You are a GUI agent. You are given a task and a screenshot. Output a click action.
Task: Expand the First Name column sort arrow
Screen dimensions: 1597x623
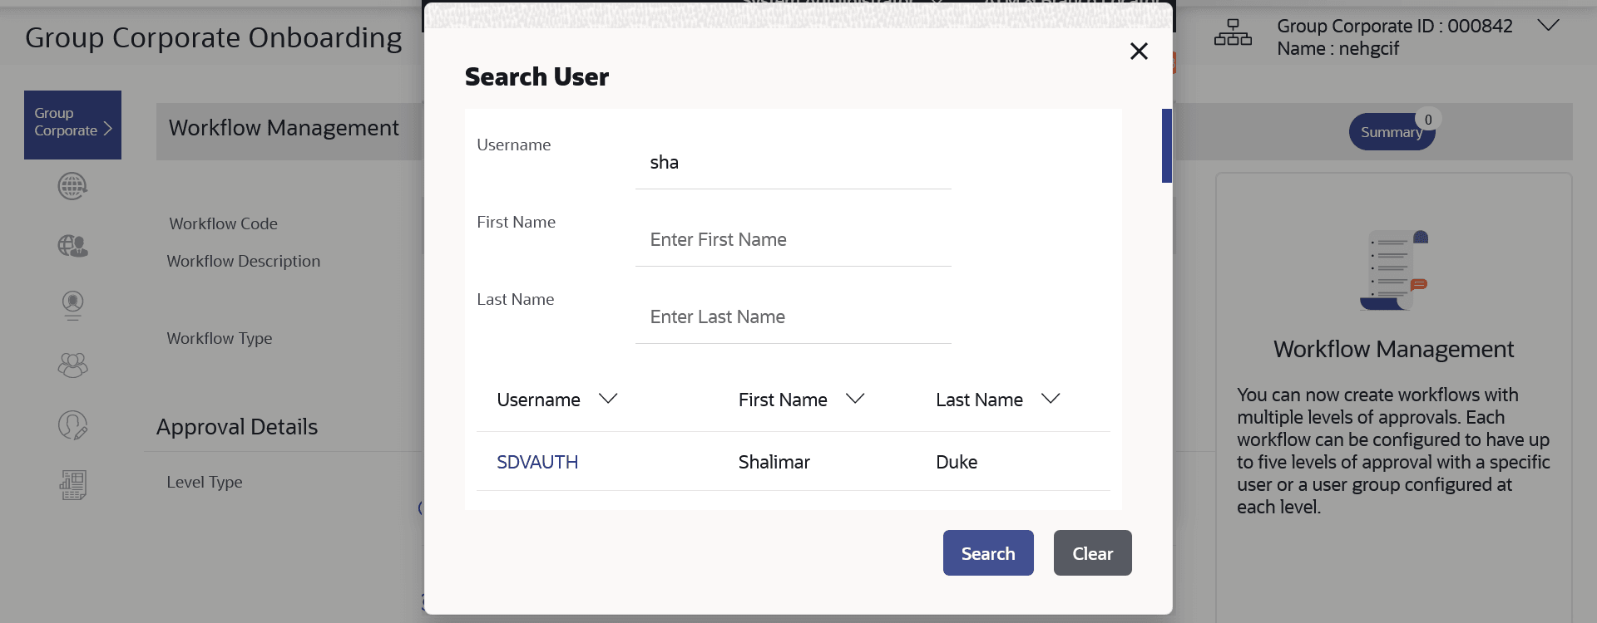coord(855,399)
